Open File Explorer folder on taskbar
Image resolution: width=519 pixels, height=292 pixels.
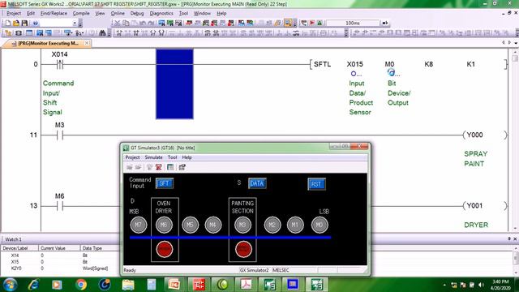(128, 285)
